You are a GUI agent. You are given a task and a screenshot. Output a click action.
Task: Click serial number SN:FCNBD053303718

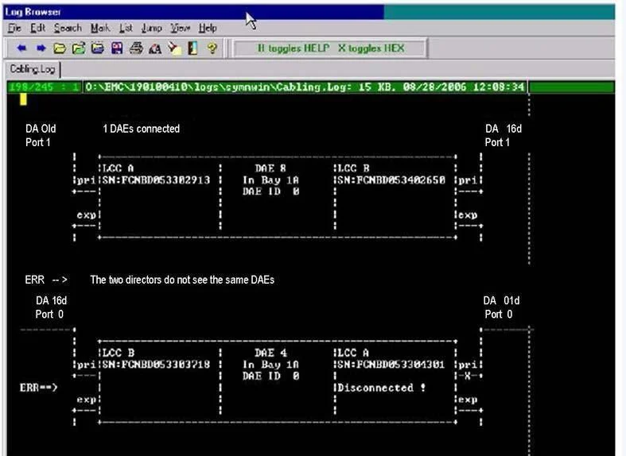[x=156, y=365]
